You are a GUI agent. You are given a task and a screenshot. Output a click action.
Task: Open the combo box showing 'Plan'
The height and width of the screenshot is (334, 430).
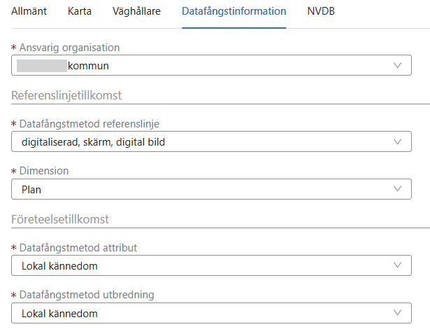(x=203, y=188)
